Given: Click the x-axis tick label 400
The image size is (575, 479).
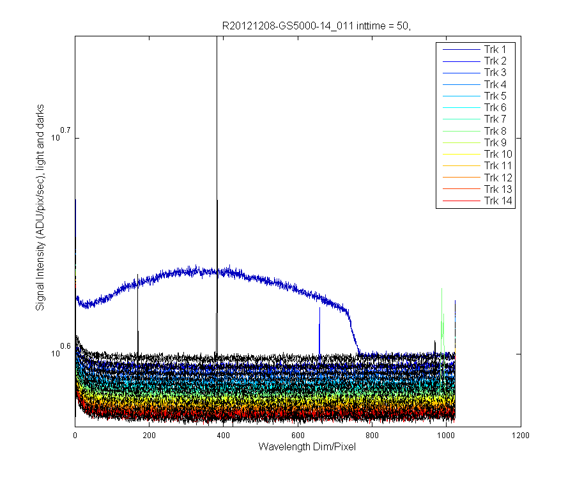Looking at the screenshot, I should coord(224,436).
